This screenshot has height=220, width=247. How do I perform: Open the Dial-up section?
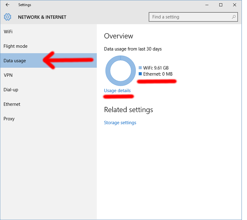pyautogui.click(x=48, y=90)
